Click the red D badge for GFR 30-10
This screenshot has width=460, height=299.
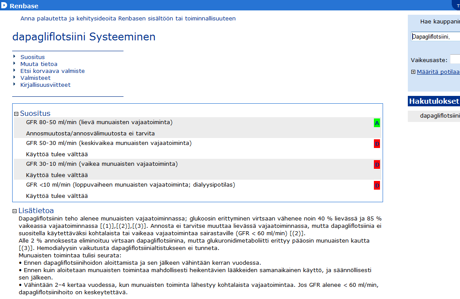(377, 164)
